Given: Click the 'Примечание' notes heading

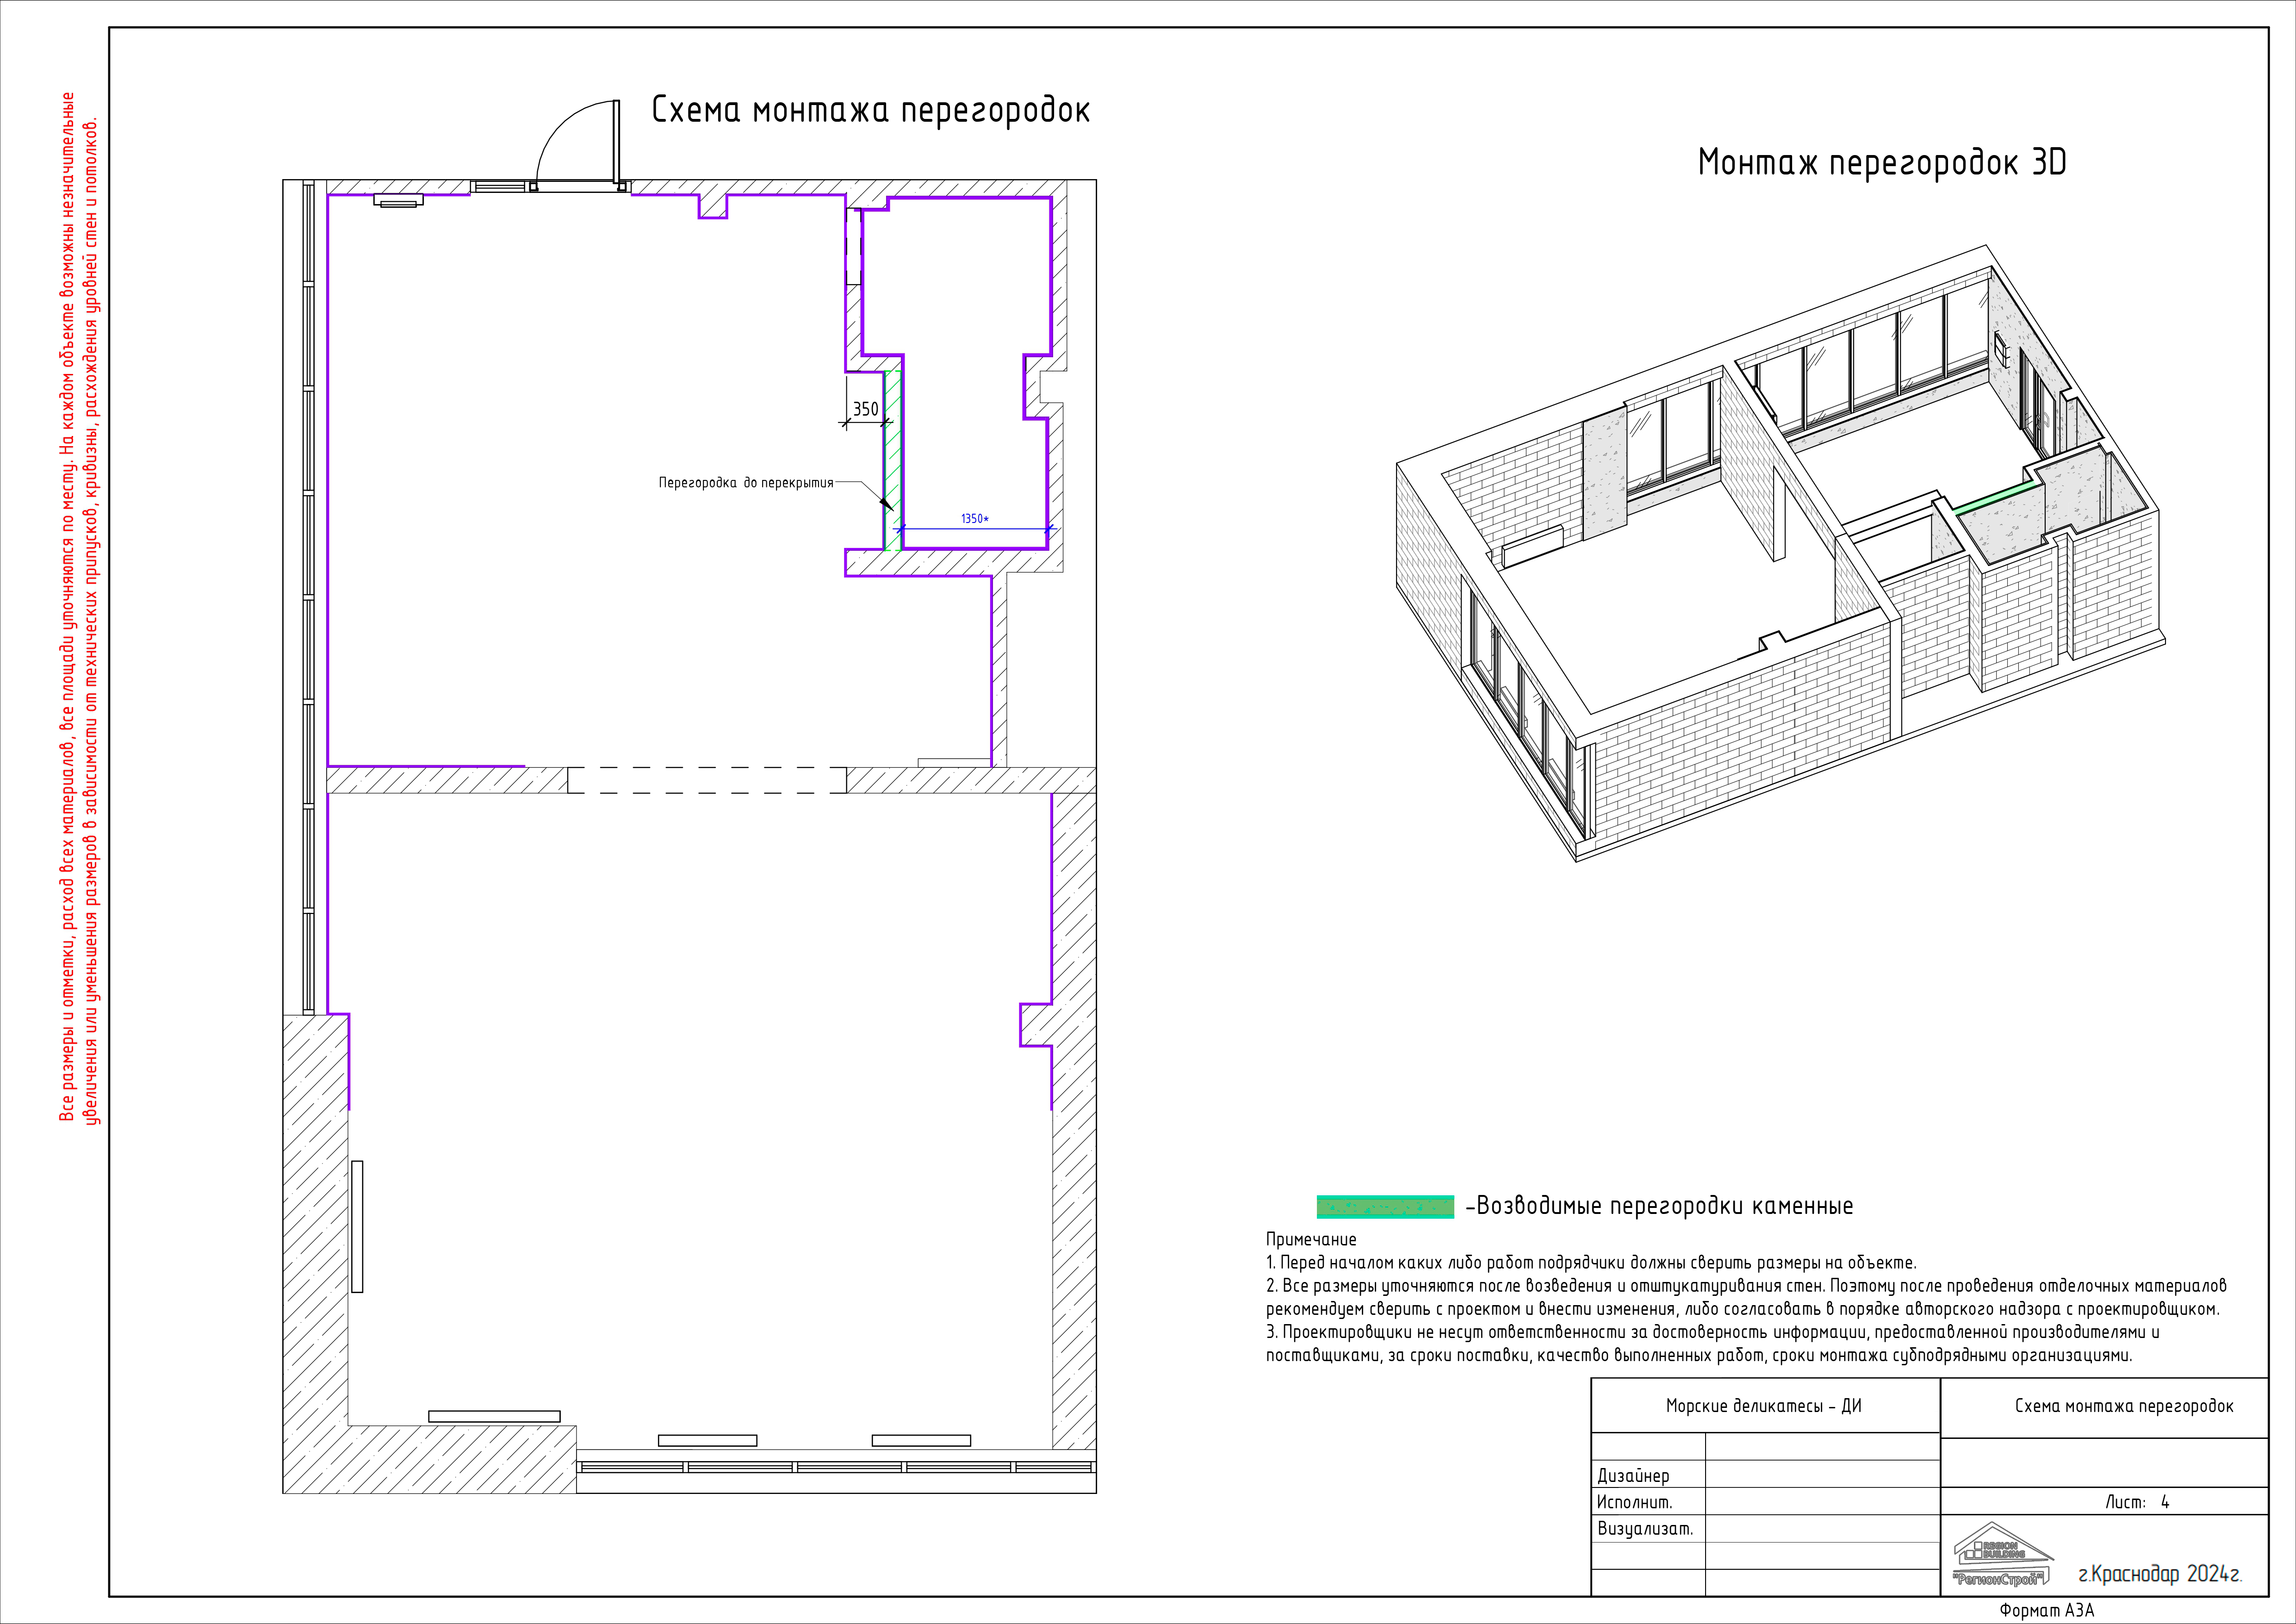Looking at the screenshot, I should pos(1311,1240).
